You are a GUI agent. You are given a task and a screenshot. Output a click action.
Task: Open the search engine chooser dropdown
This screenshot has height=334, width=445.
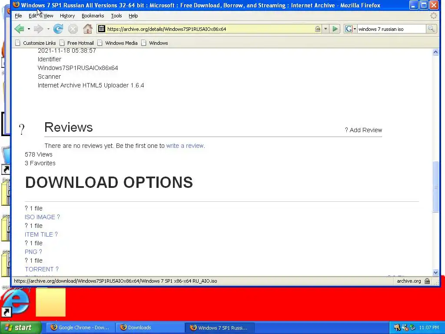(x=355, y=29)
